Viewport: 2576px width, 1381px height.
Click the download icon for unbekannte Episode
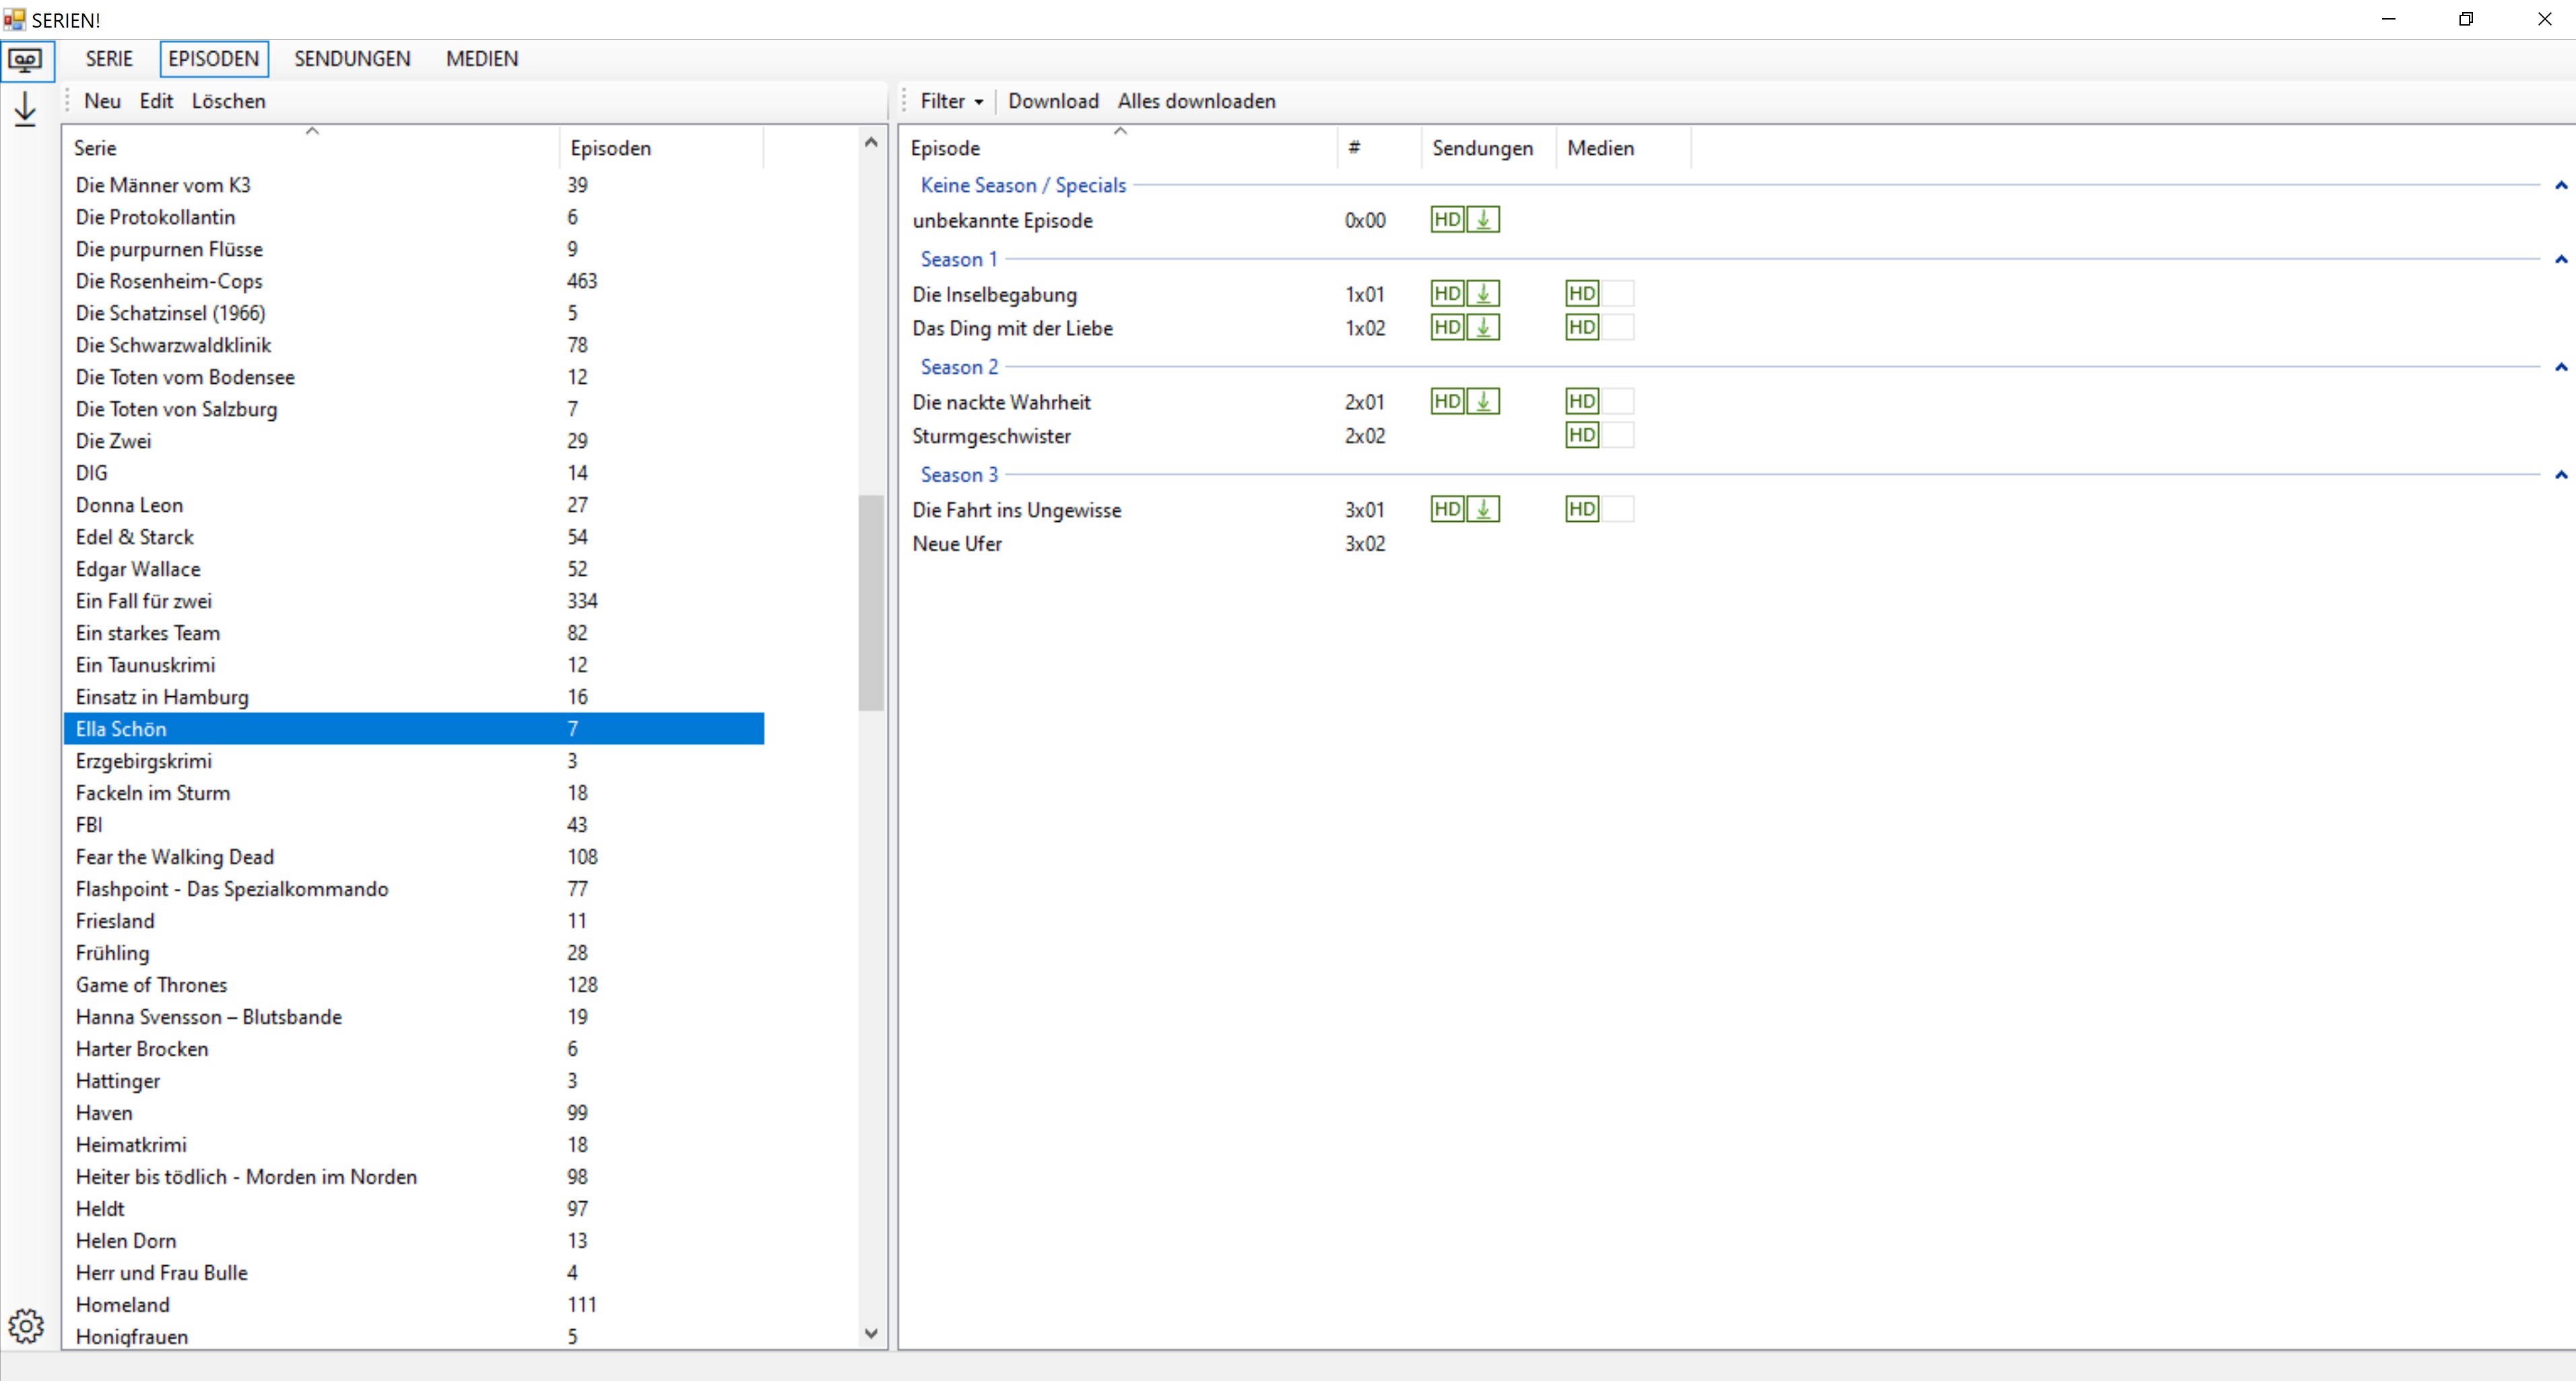[x=1483, y=220]
